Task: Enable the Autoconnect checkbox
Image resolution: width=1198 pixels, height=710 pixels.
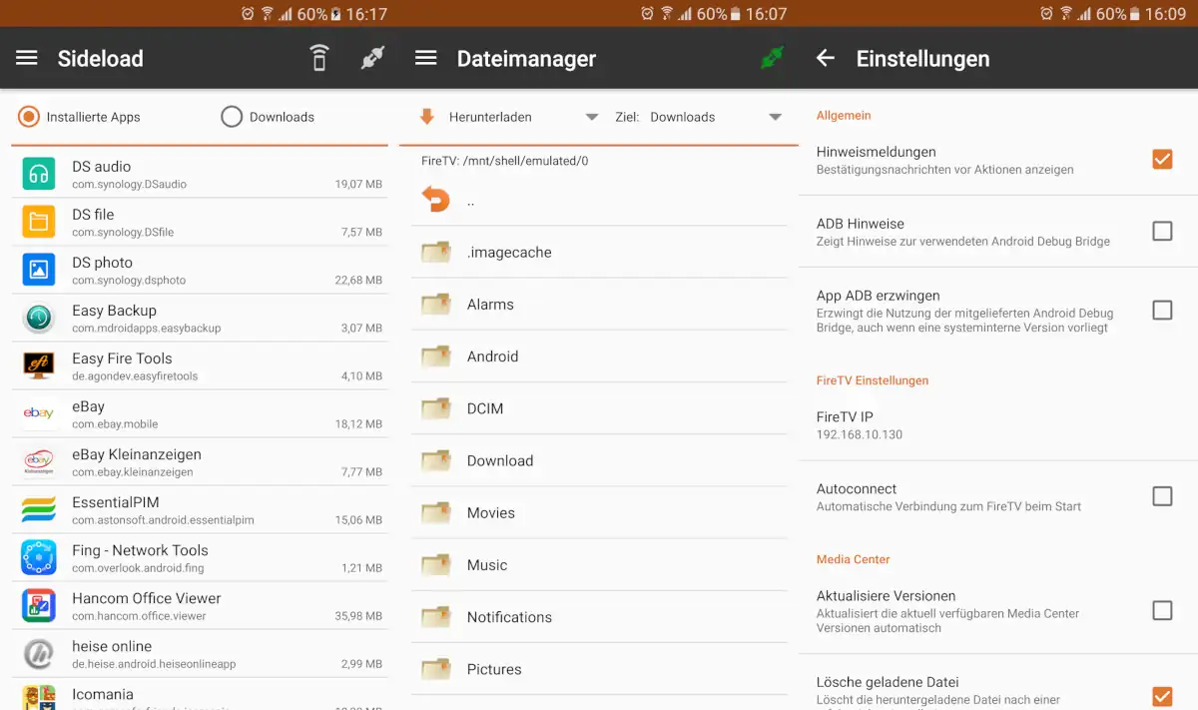Action: click(x=1162, y=496)
